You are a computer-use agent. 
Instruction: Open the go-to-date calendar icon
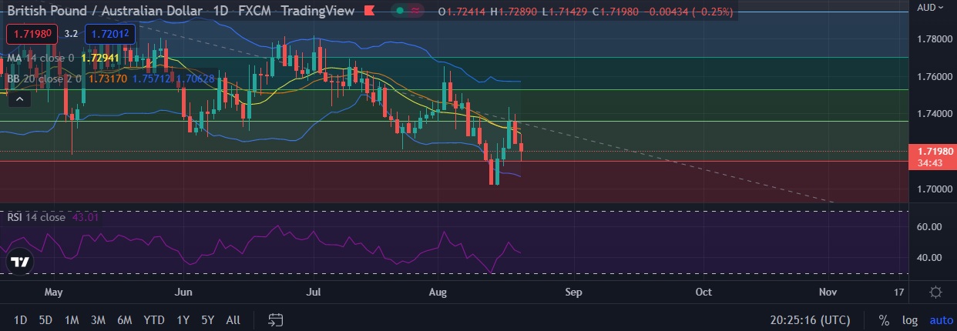click(276, 319)
